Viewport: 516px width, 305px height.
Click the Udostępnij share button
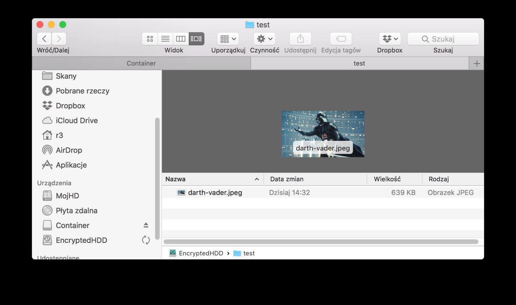pyautogui.click(x=300, y=39)
